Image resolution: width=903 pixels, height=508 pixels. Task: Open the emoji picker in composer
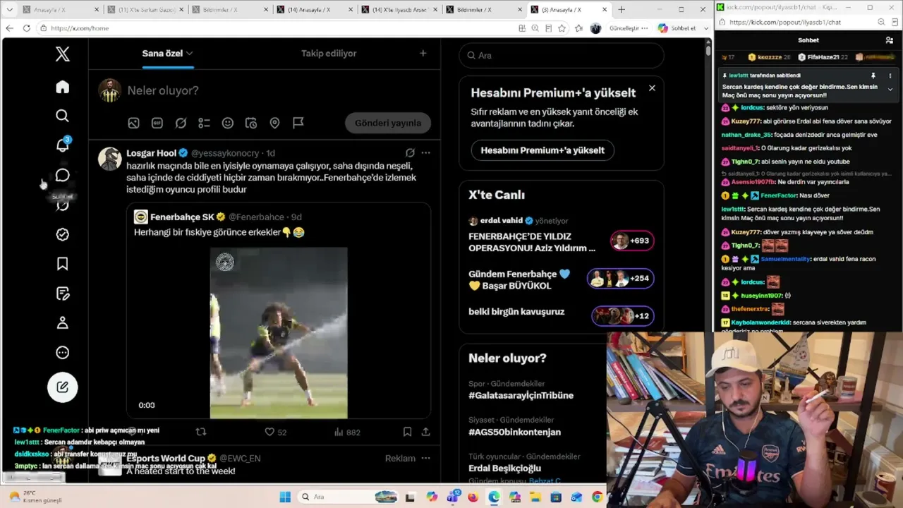[228, 123]
